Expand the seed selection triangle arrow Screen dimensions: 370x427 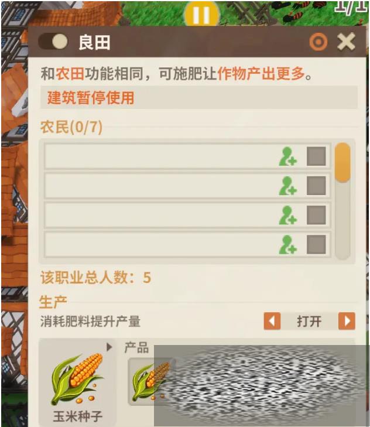pos(109,347)
